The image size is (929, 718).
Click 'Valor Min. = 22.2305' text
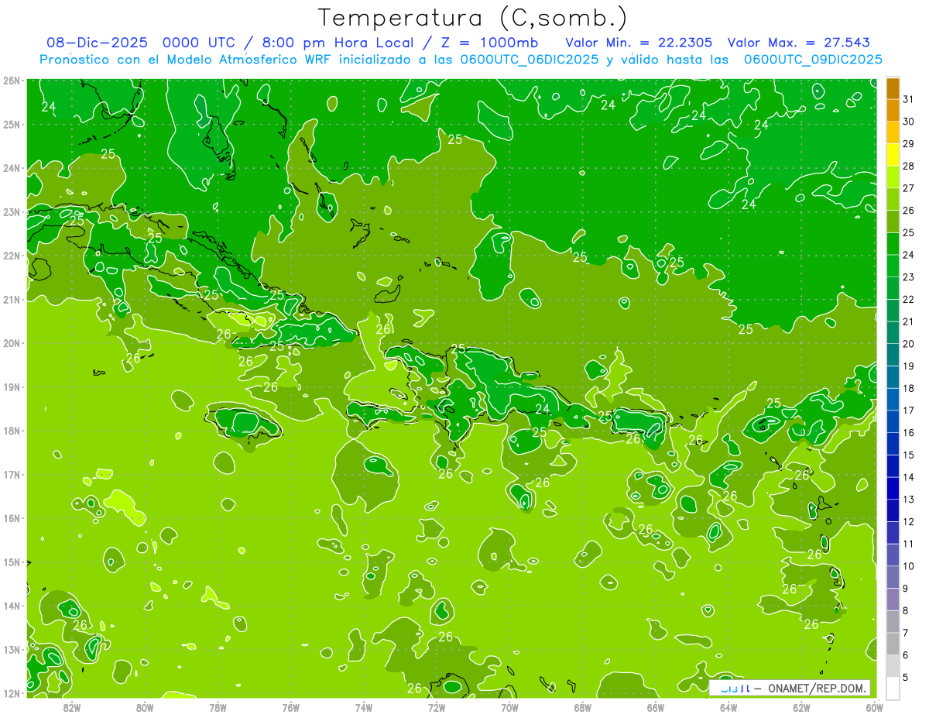(639, 43)
